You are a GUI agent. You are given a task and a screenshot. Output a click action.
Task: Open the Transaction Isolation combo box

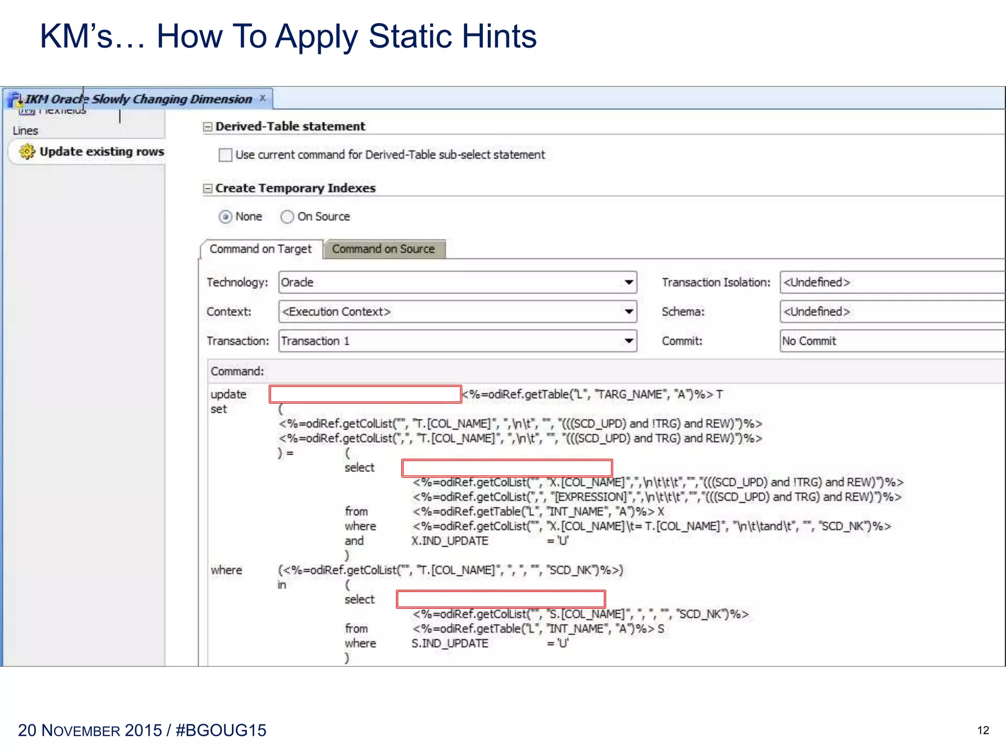pos(893,282)
